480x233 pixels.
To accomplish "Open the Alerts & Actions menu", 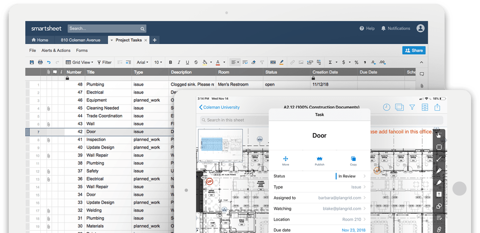I will coord(56,50).
